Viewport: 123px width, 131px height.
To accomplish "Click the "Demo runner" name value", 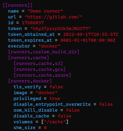I will 45,11.
